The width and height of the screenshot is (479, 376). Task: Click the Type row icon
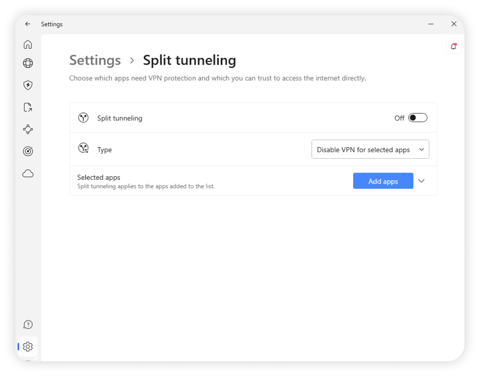pos(83,149)
